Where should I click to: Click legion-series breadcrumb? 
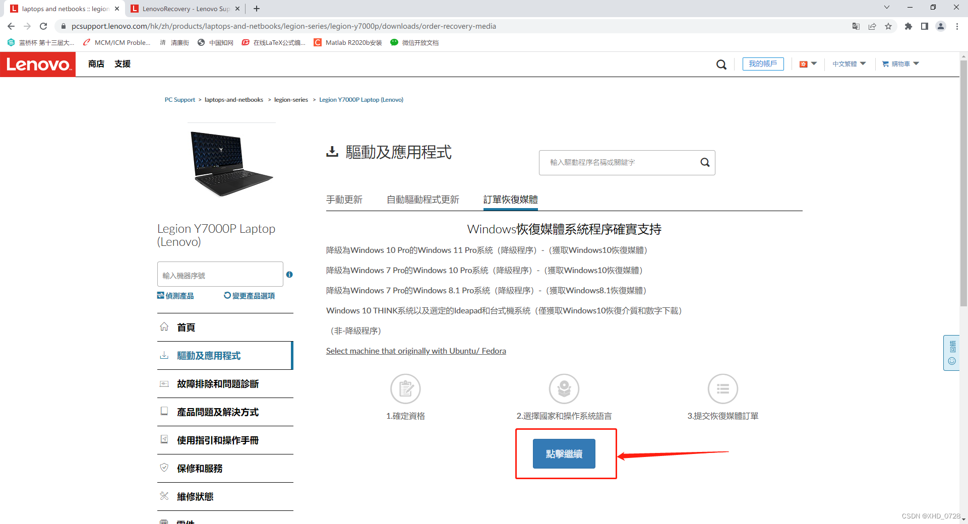(x=291, y=100)
